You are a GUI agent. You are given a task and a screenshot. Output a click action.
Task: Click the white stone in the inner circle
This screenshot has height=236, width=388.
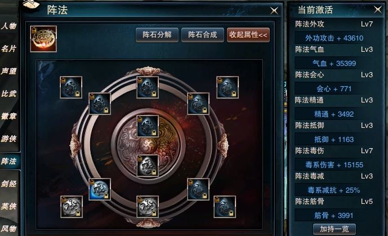pyautogui.click(x=148, y=166)
